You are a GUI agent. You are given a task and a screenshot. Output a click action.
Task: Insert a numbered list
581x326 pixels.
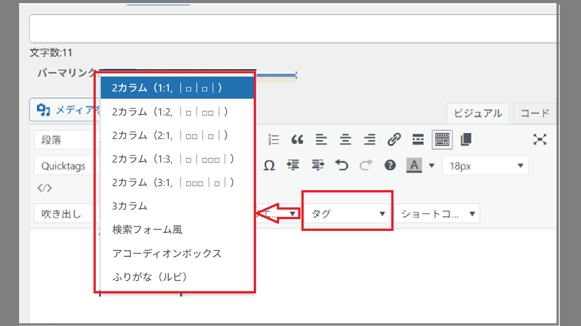coord(274,139)
